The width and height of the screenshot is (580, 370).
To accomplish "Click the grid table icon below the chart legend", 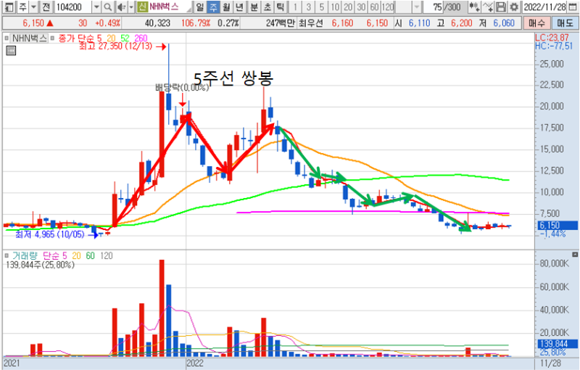I will click(11, 51).
